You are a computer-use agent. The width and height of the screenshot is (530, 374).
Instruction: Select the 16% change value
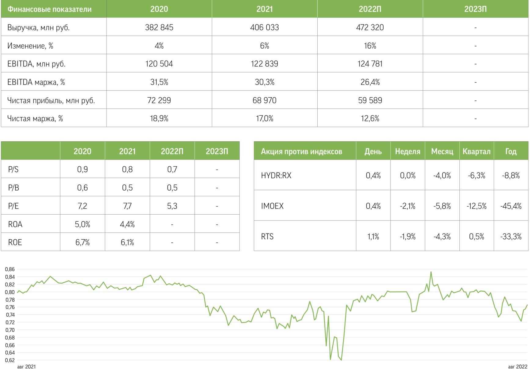pyautogui.click(x=370, y=46)
